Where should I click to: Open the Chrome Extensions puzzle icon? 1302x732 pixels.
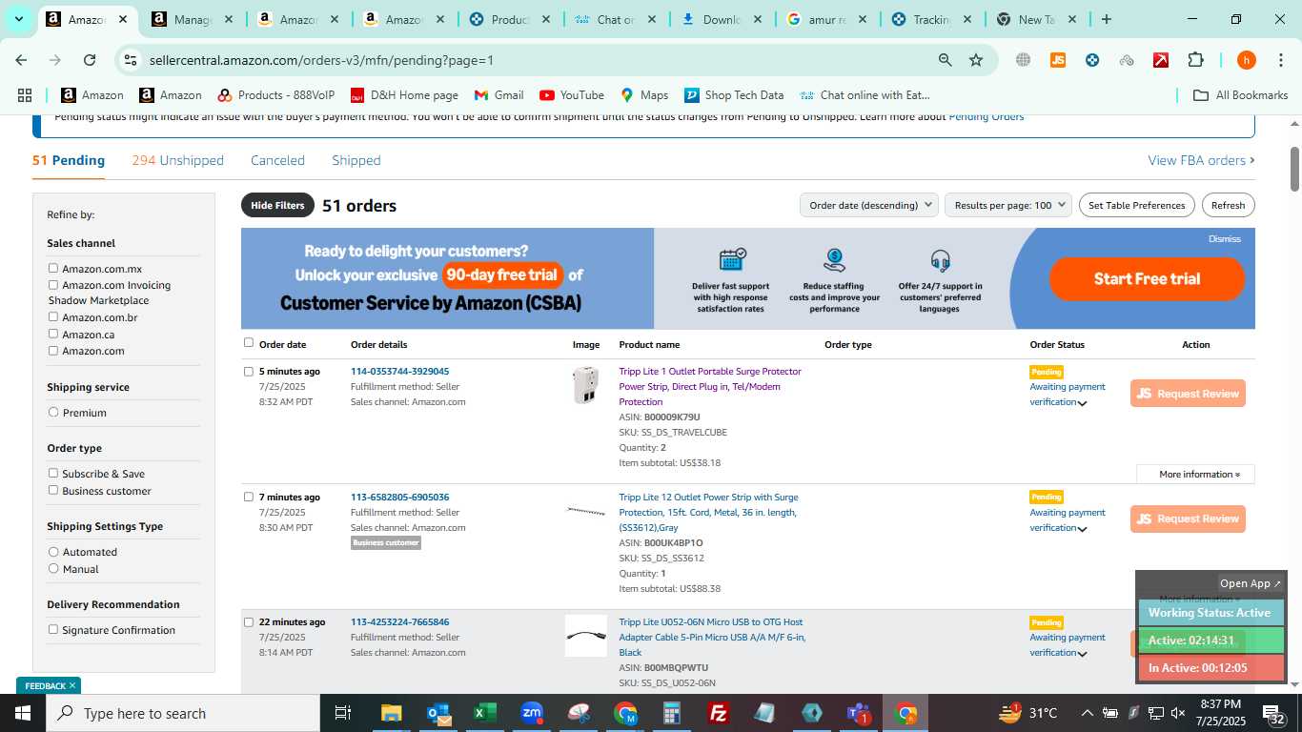[1195, 60]
